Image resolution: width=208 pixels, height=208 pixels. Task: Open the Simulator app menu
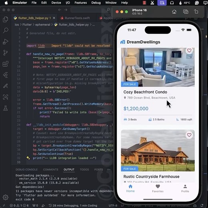point(20,3)
